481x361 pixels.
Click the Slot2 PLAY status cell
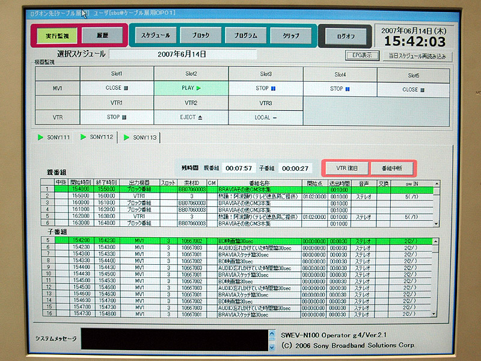point(191,88)
